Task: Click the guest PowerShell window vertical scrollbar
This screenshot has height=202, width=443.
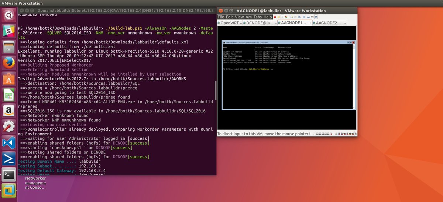Action: pos(354,76)
